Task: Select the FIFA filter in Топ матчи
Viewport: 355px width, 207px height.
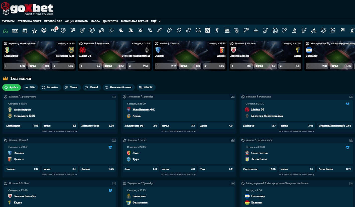Action: (x=30, y=87)
